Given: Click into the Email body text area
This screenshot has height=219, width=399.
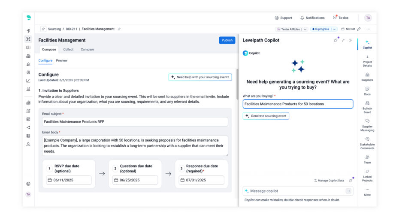Looking at the screenshot, I should tap(135, 146).
